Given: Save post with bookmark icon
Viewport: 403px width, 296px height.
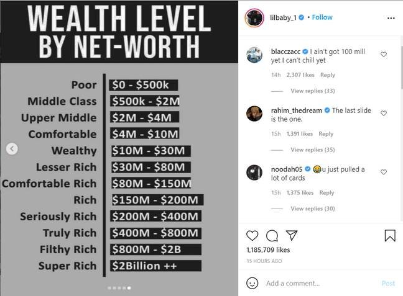Looking at the screenshot, I should point(390,235).
